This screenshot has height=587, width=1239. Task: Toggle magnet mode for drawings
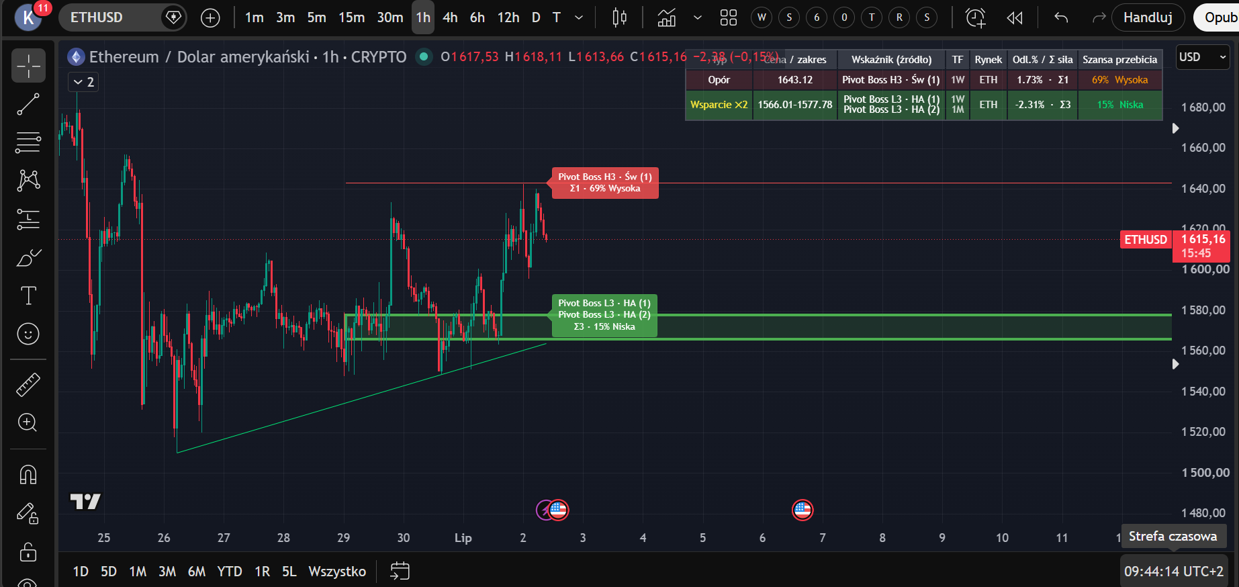(x=28, y=475)
